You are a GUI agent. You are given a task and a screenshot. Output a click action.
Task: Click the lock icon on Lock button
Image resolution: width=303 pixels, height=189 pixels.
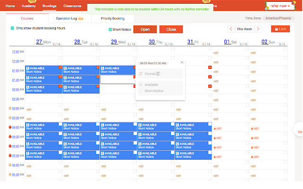[x=276, y=29]
